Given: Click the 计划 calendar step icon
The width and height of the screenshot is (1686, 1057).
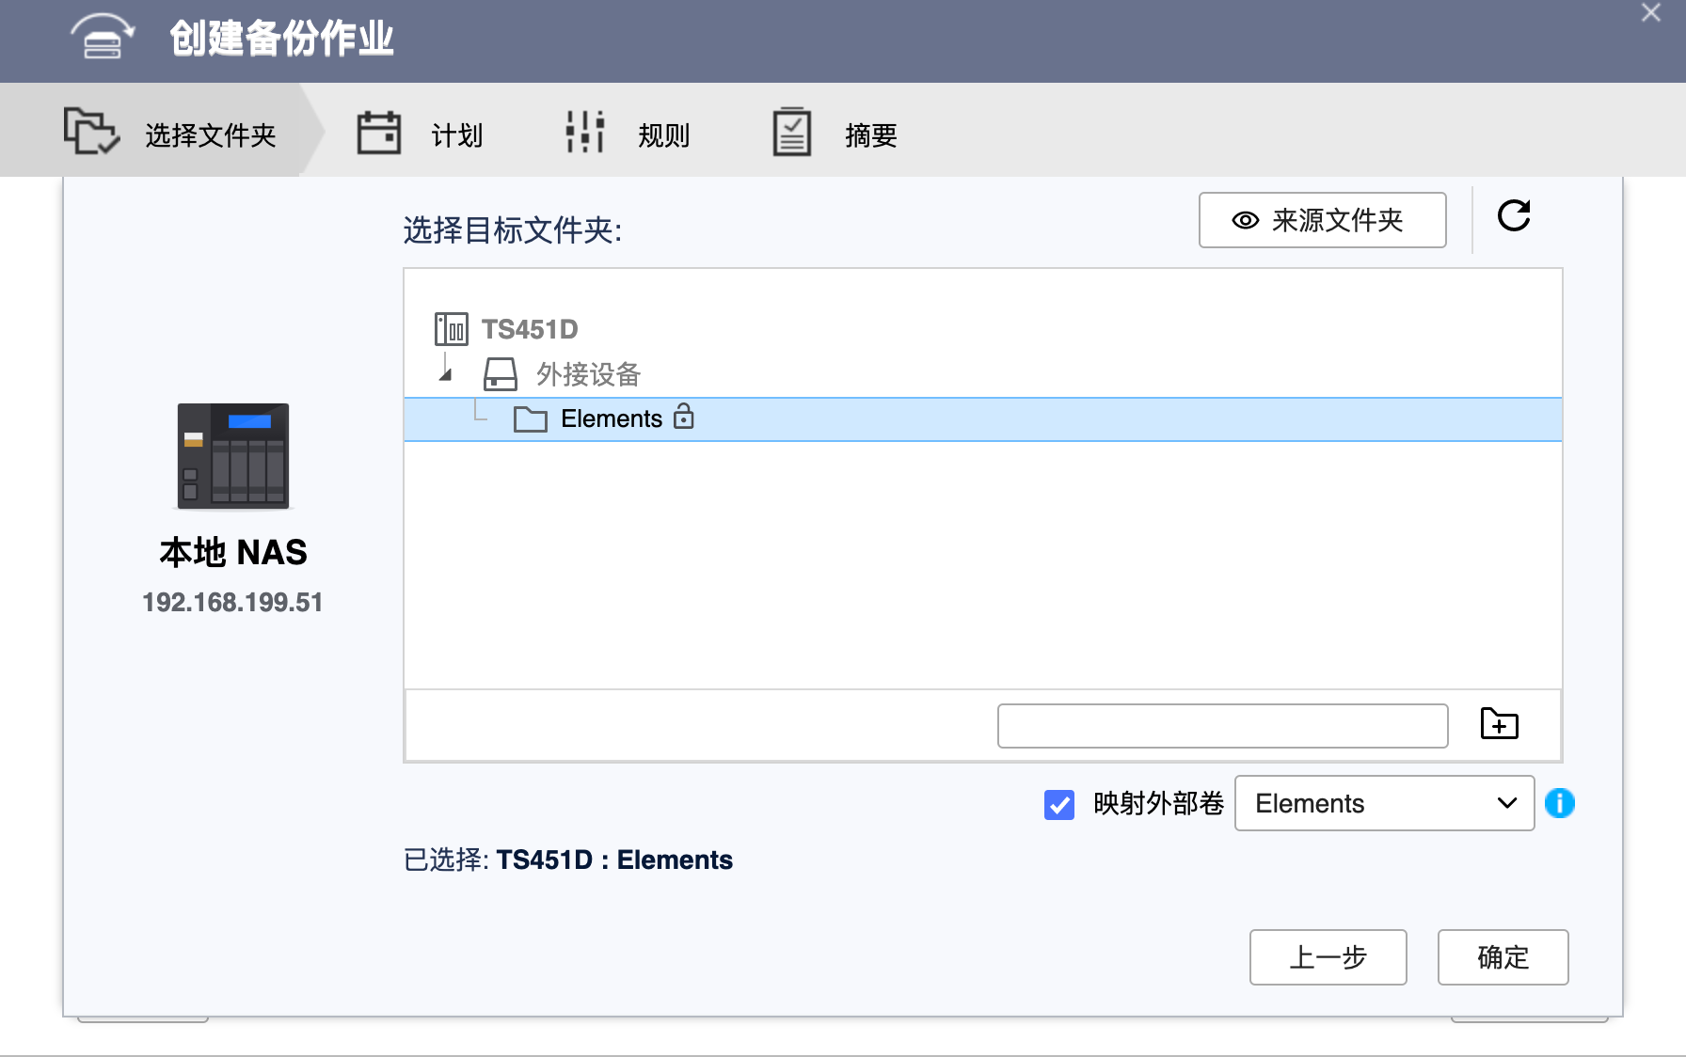Looking at the screenshot, I should click(379, 132).
